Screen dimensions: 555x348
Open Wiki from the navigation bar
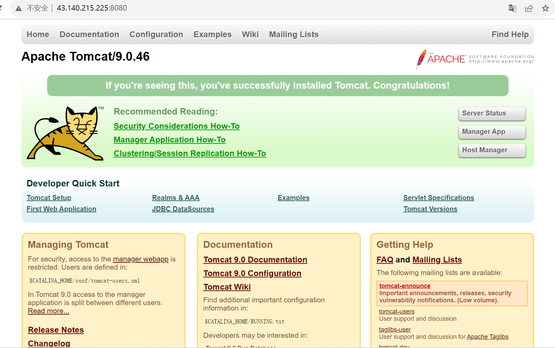(250, 34)
